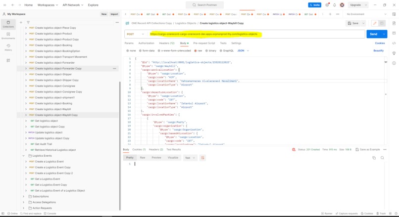Open the JSON format dropdown
Image resolution: width=399 pixels, height=217 pixels.
(x=243, y=50)
